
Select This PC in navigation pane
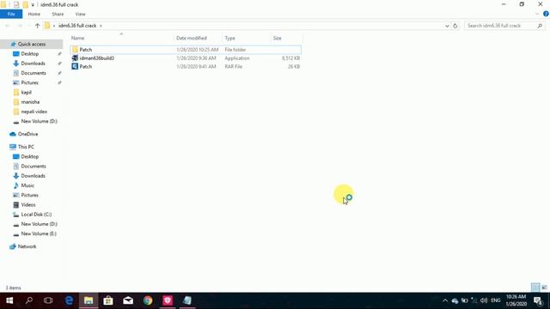point(26,147)
